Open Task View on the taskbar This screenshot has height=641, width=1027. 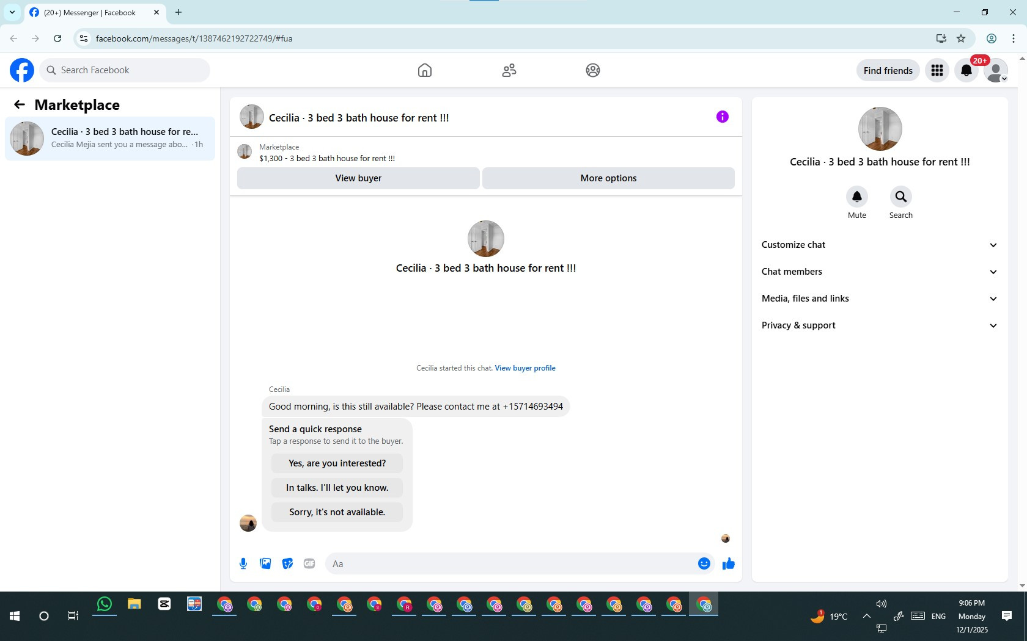[73, 616]
